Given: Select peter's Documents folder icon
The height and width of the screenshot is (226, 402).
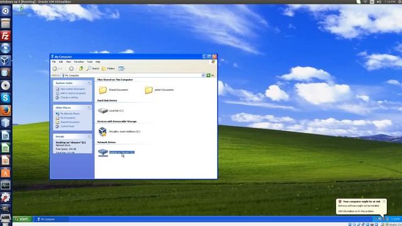Looking at the screenshot, I should click(149, 90).
